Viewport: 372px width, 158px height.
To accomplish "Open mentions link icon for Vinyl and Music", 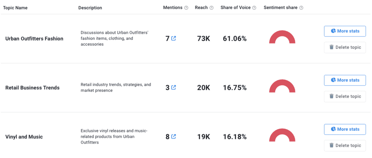I will pos(173,137).
